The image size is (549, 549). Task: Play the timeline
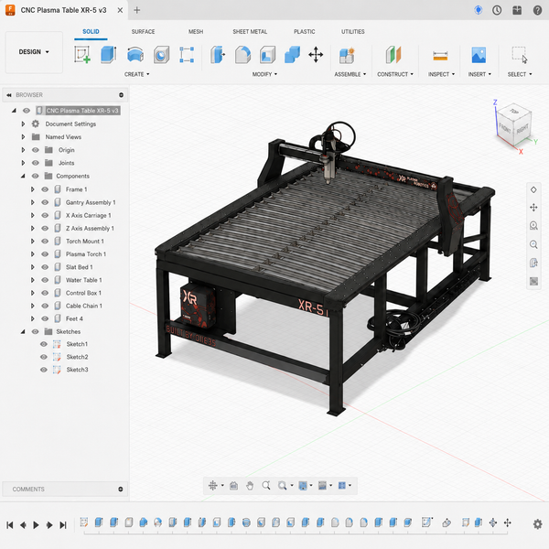pyautogui.click(x=36, y=525)
